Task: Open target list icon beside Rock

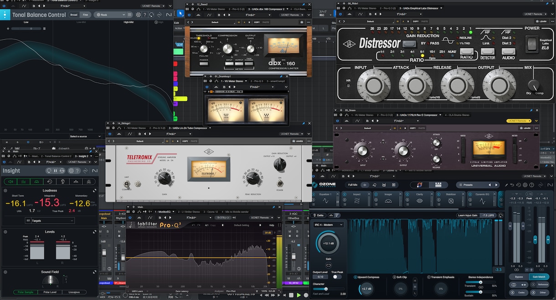Action: 129,15
